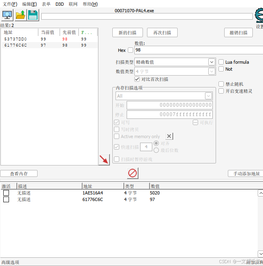Click the save floppy disk icon
The image size is (263, 266).
tap(33, 15)
